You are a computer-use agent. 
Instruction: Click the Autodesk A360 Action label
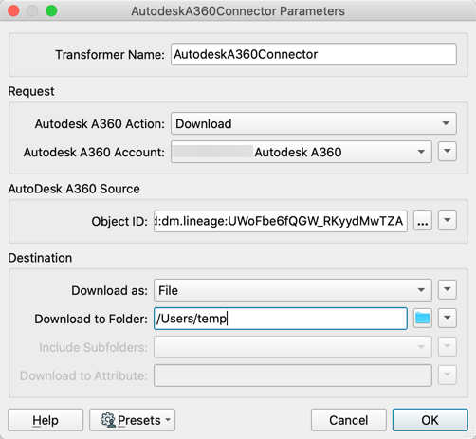click(100, 124)
